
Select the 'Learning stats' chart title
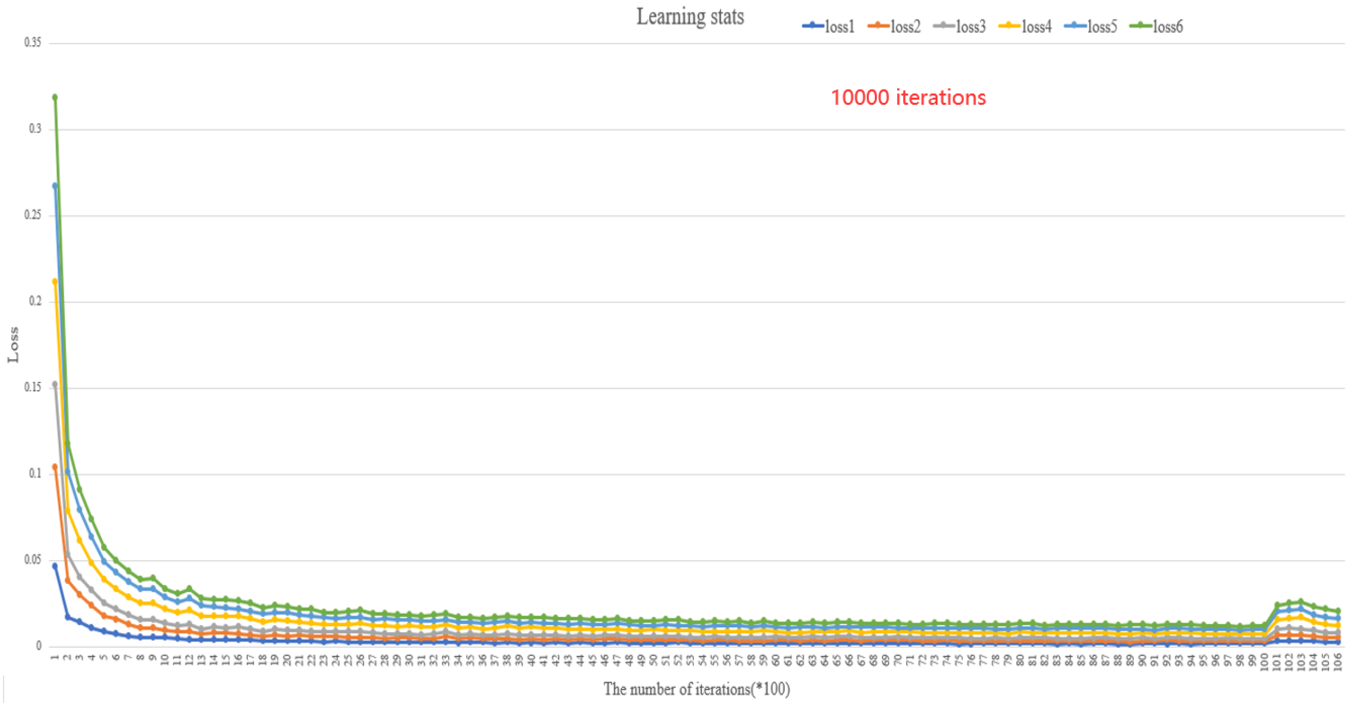(x=690, y=17)
